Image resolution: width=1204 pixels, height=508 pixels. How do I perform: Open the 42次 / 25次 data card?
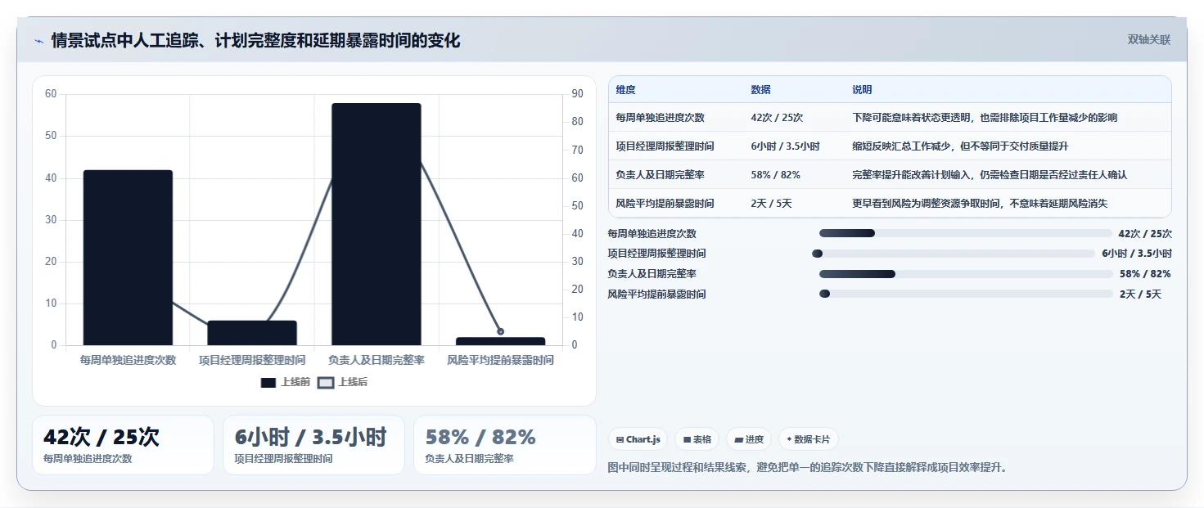coord(123,445)
